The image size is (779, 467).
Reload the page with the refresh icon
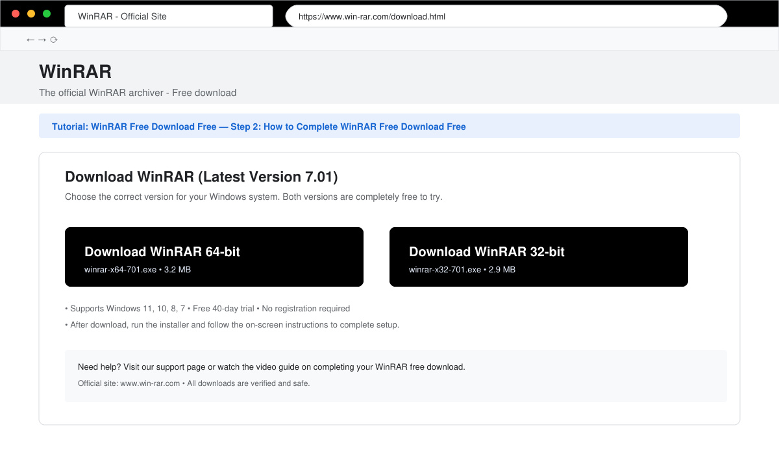(54, 40)
